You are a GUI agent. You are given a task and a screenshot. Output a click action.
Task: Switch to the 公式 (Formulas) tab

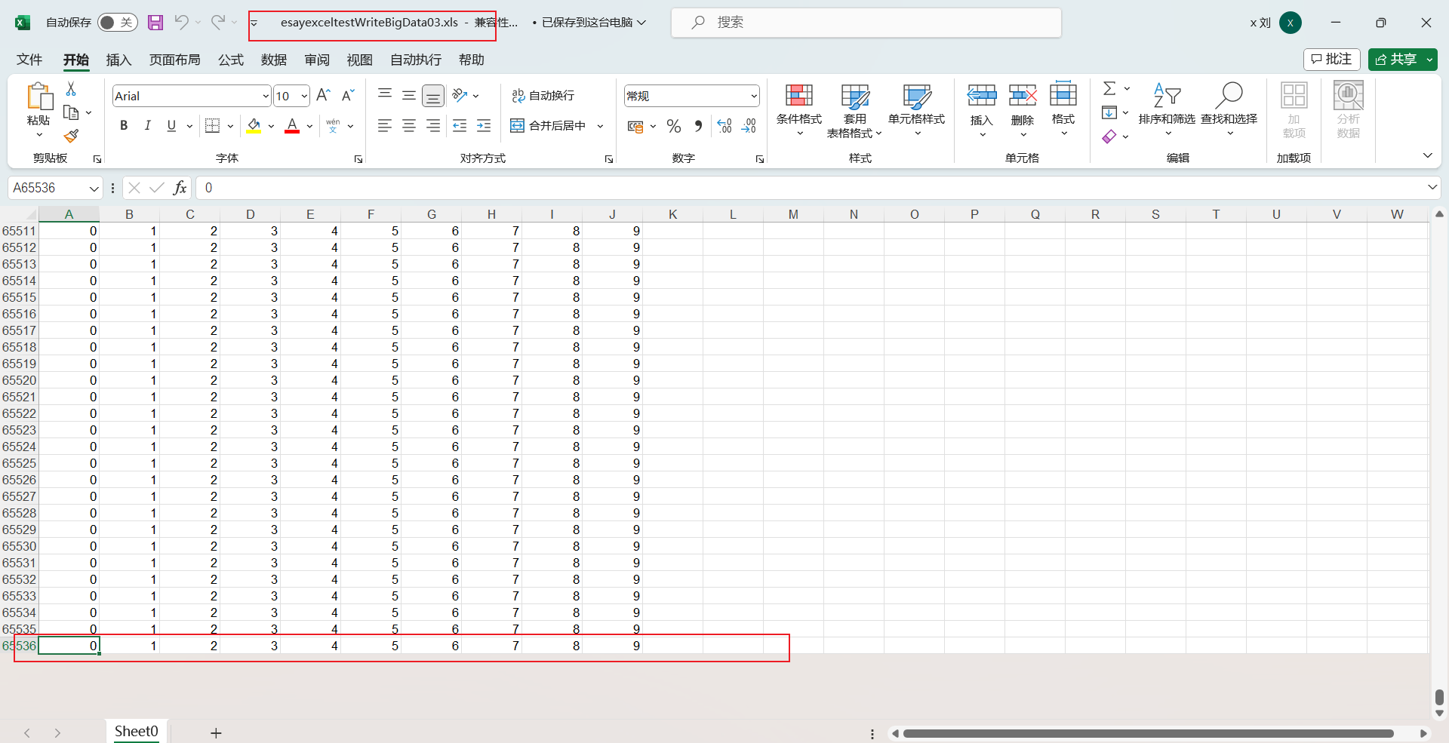(231, 60)
